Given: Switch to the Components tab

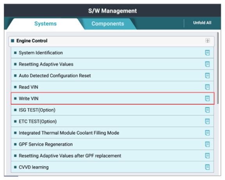Looking at the screenshot, I should click(108, 24).
